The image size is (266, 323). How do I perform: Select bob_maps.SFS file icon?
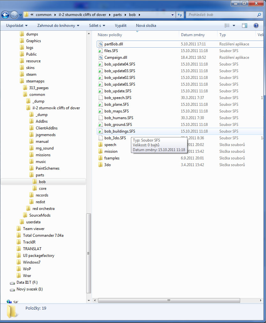(101, 111)
